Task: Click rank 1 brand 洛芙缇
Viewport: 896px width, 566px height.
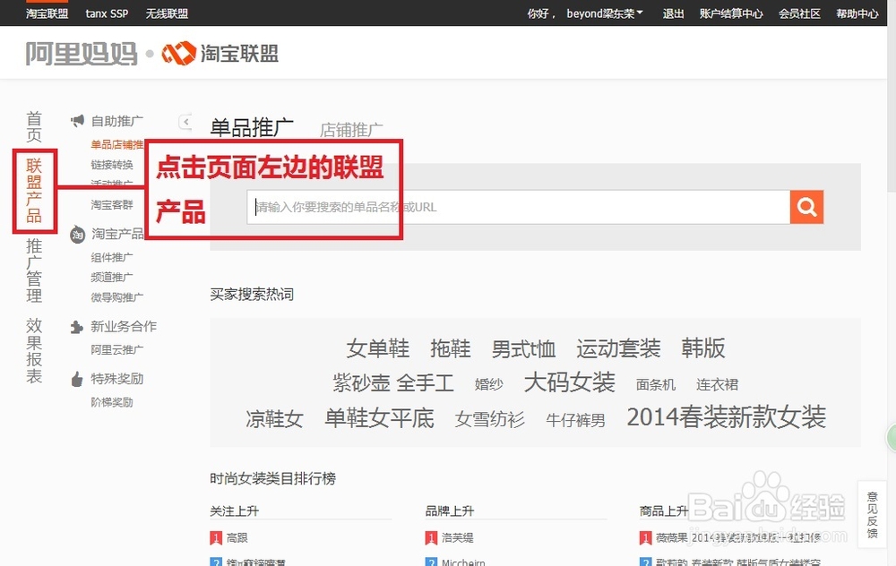Action: 458,537
